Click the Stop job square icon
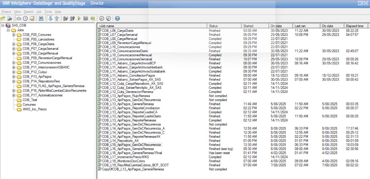The height and width of the screenshot is (179, 370). click(x=86, y=18)
